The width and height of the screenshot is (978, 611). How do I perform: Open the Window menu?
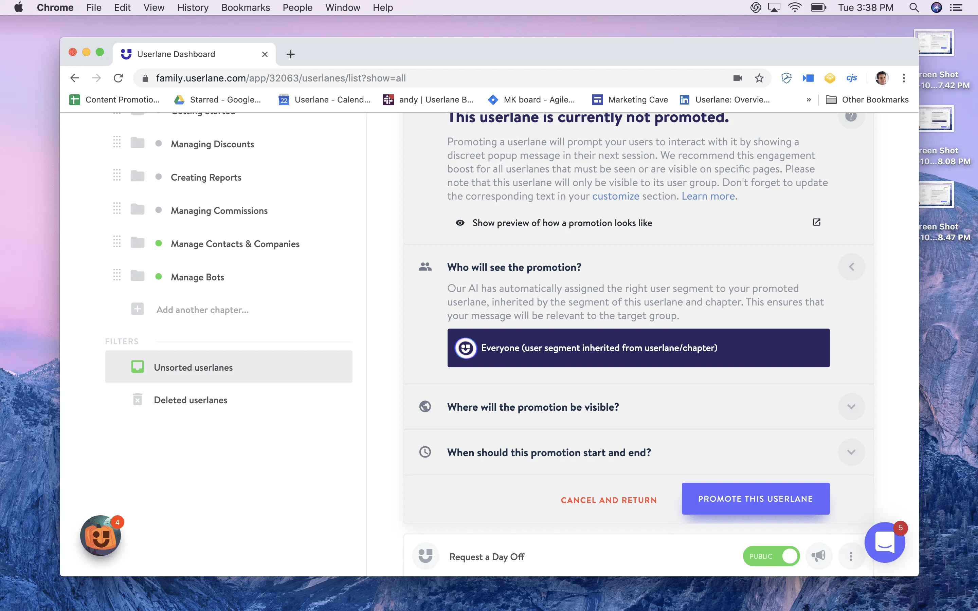pyautogui.click(x=342, y=7)
